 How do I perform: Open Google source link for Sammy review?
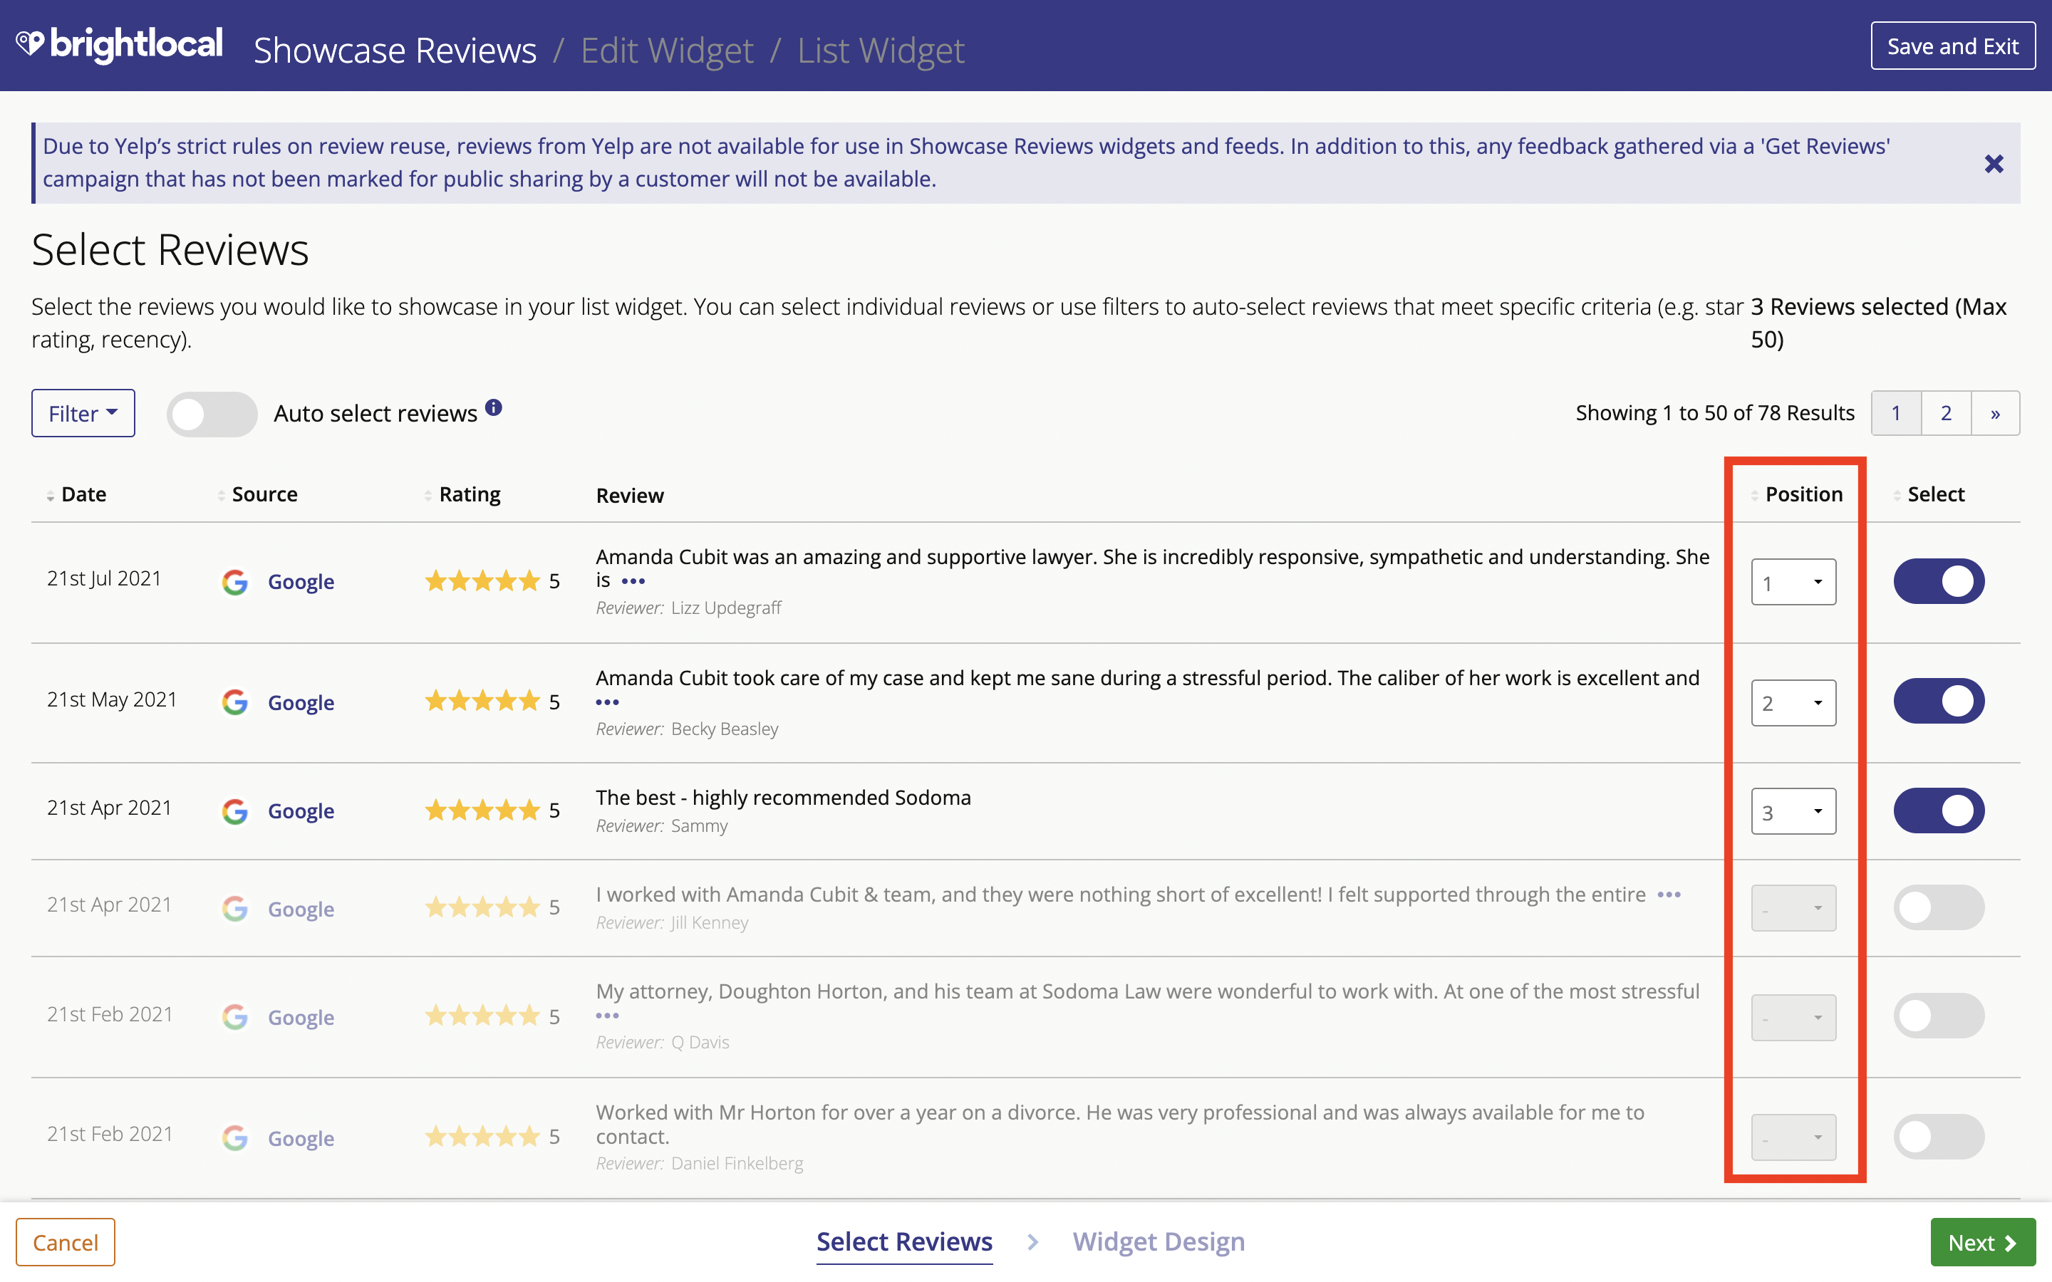[x=301, y=811]
